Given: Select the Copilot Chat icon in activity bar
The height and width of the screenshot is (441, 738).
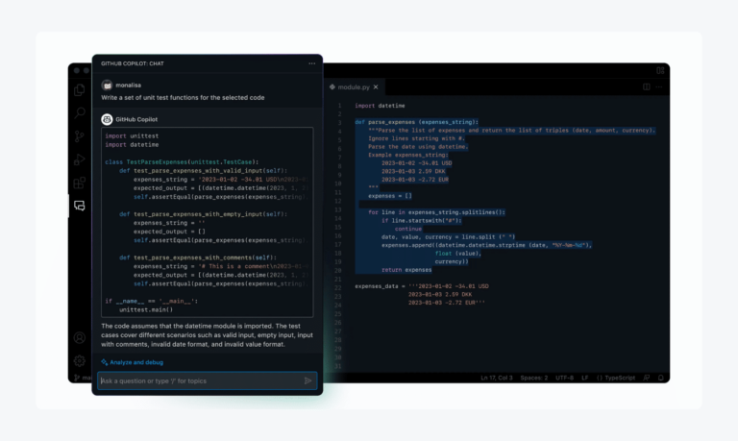Looking at the screenshot, I should point(80,205).
